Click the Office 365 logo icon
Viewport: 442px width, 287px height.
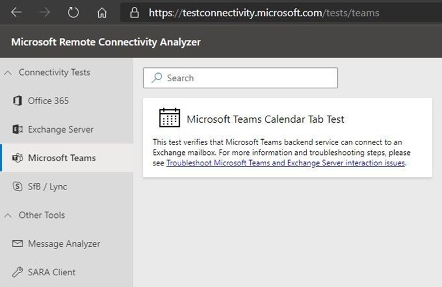click(x=18, y=101)
